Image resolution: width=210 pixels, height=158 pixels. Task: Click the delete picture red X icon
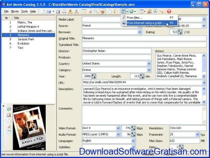click(9, 127)
